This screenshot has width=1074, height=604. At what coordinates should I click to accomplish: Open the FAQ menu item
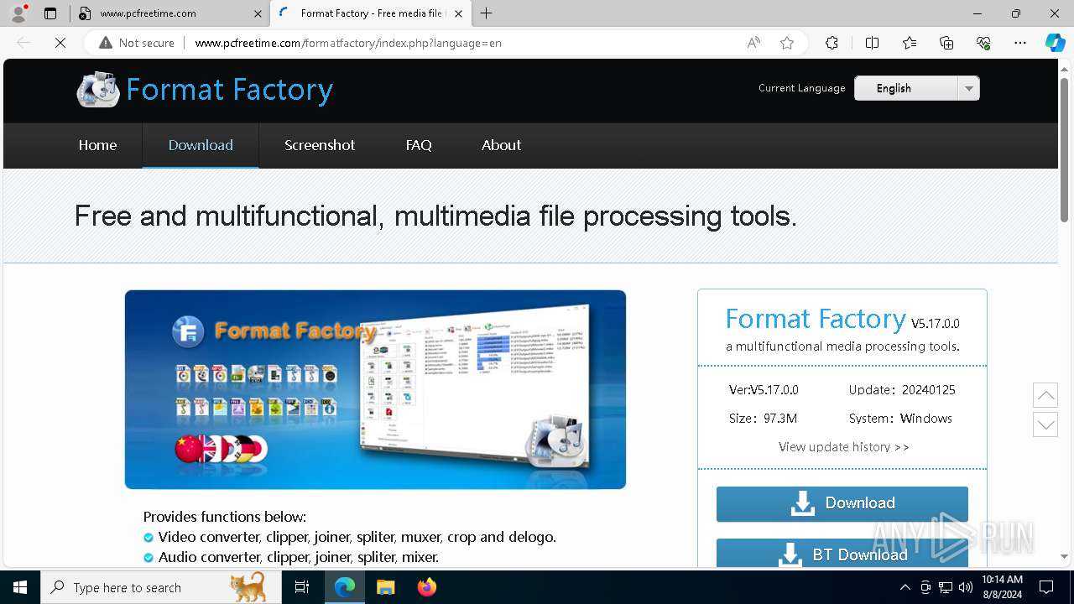click(419, 145)
